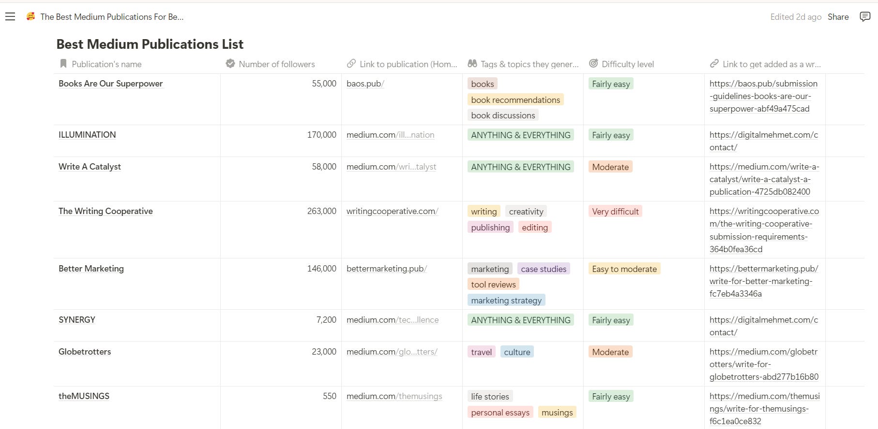Viewport: 878px width, 429px height.
Task: Click the 'publishing' tag
Action: click(x=490, y=228)
